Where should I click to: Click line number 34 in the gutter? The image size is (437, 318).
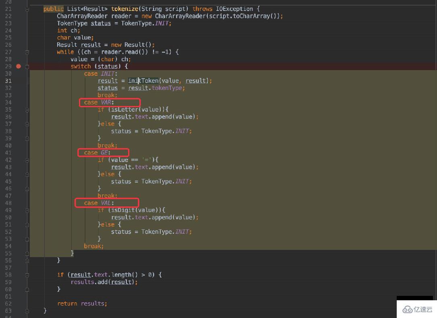tap(8, 102)
